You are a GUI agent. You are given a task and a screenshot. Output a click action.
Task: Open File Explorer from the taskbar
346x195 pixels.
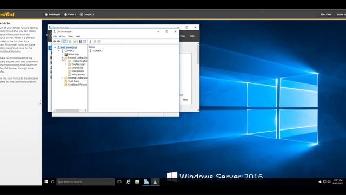click(x=137, y=182)
